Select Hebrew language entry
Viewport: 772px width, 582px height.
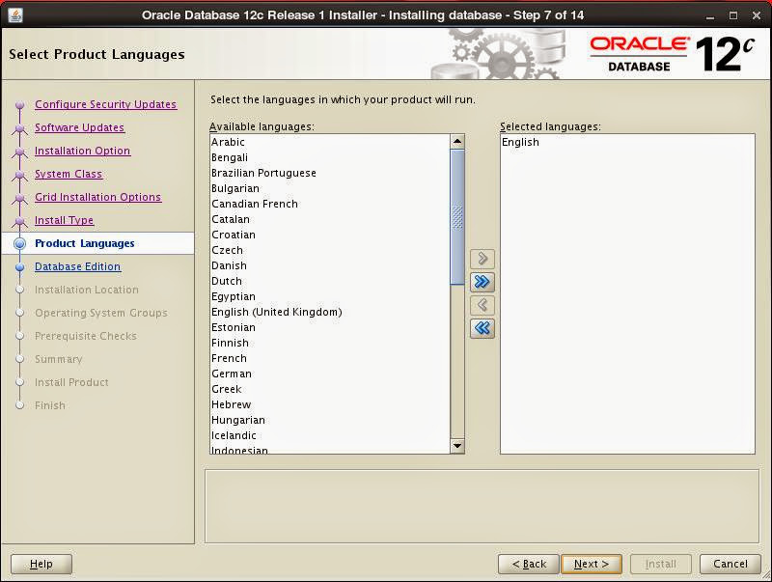point(330,404)
